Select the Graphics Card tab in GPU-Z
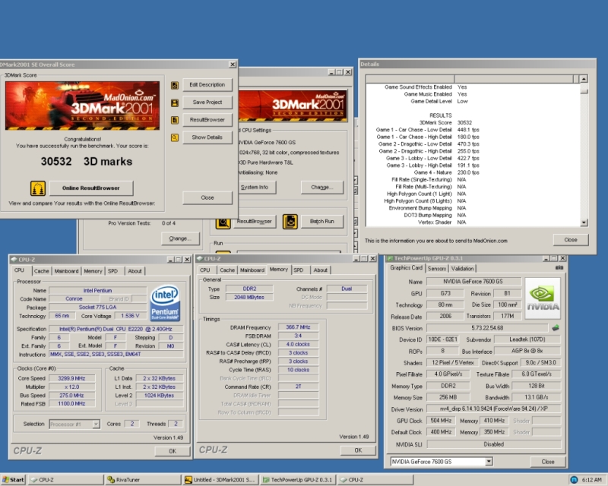This screenshot has width=608, height=486. (x=406, y=268)
